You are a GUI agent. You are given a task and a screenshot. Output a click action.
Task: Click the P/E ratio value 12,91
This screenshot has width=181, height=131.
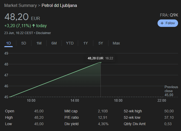tap(103, 117)
